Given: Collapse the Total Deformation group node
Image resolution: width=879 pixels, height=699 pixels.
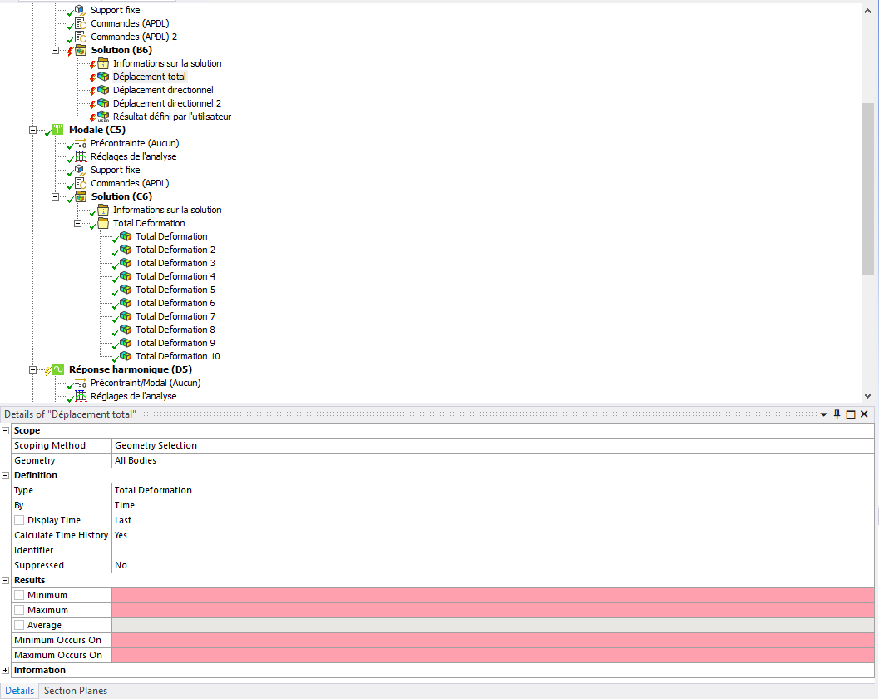Looking at the screenshot, I should [77, 223].
